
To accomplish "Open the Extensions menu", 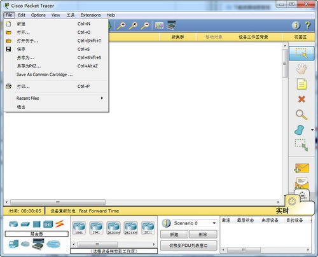I will tap(90, 15).
